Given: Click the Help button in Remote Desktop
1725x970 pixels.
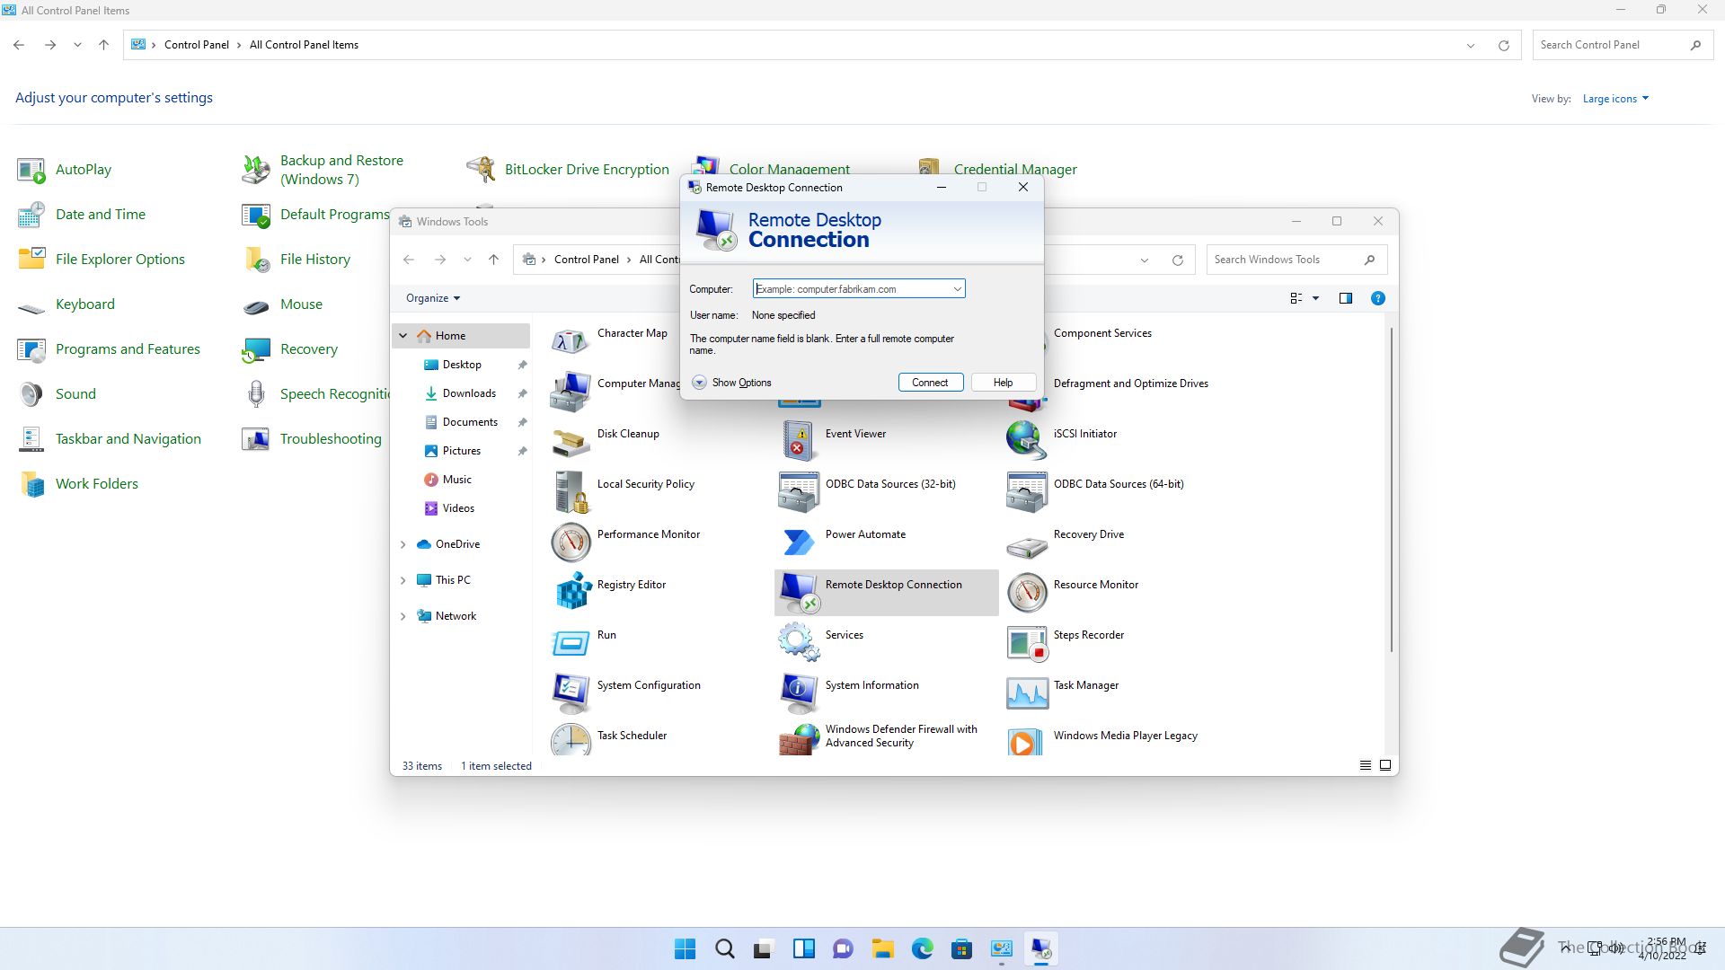Looking at the screenshot, I should coord(1003,383).
